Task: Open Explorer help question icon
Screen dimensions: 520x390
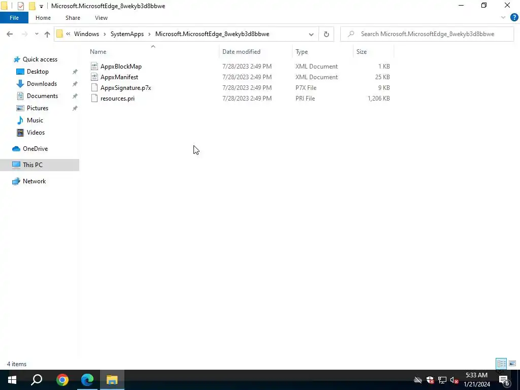Action: click(514, 18)
